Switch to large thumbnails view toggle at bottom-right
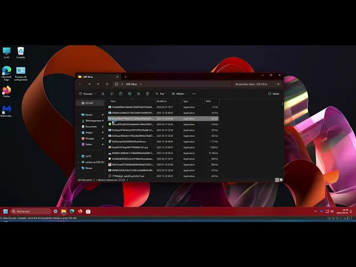This screenshot has height=267, width=356. click(x=281, y=180)
